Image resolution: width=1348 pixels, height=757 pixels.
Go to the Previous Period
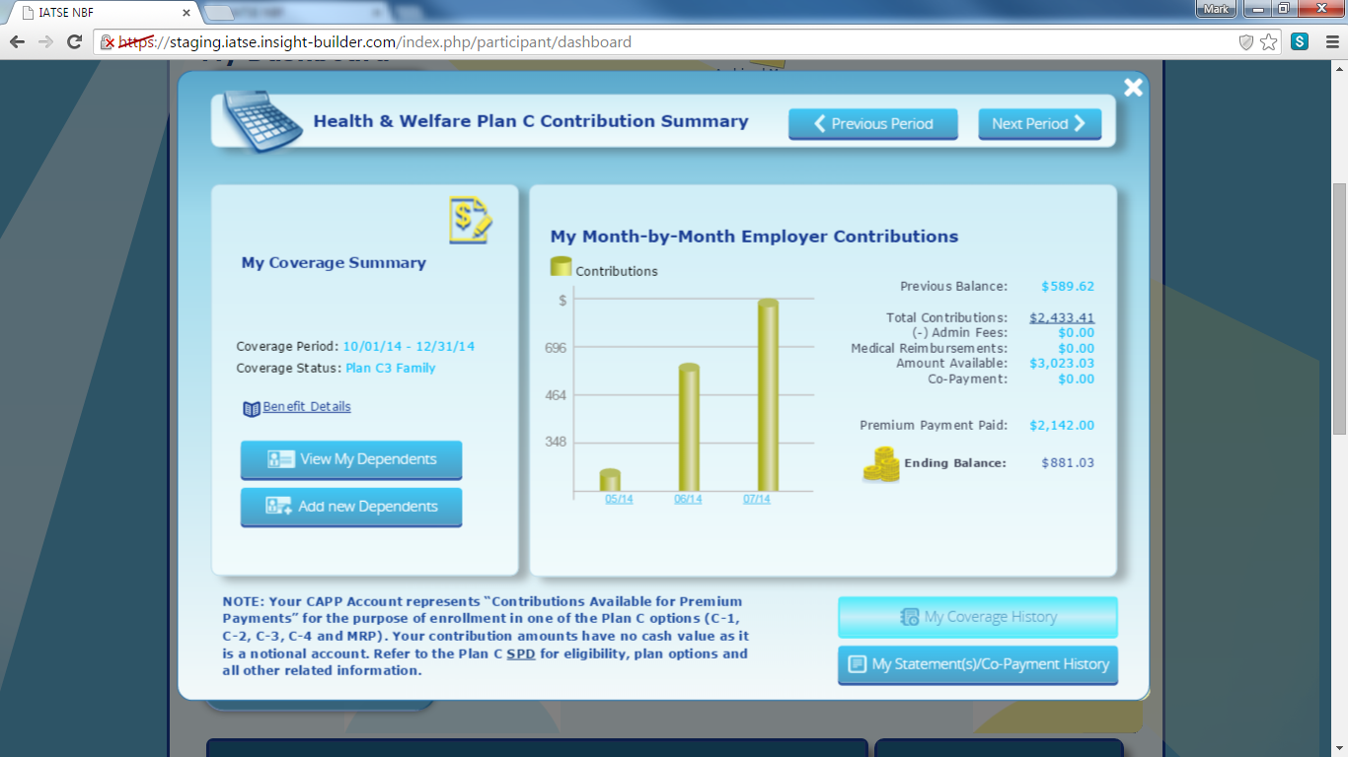[x=872, y=124]
